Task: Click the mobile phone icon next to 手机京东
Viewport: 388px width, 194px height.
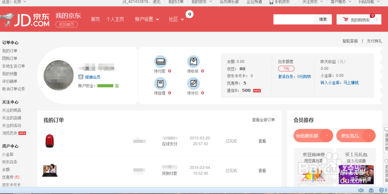Action: tap(272, 2)
